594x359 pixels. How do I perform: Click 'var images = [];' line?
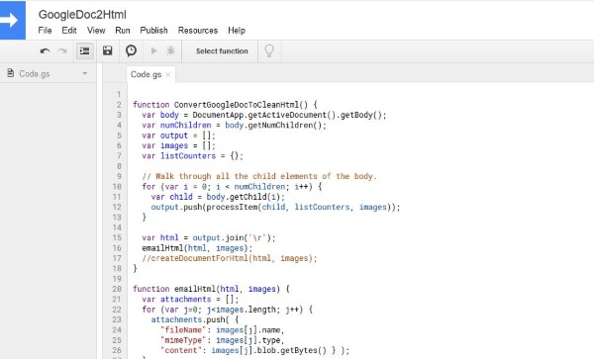[179, 145]
